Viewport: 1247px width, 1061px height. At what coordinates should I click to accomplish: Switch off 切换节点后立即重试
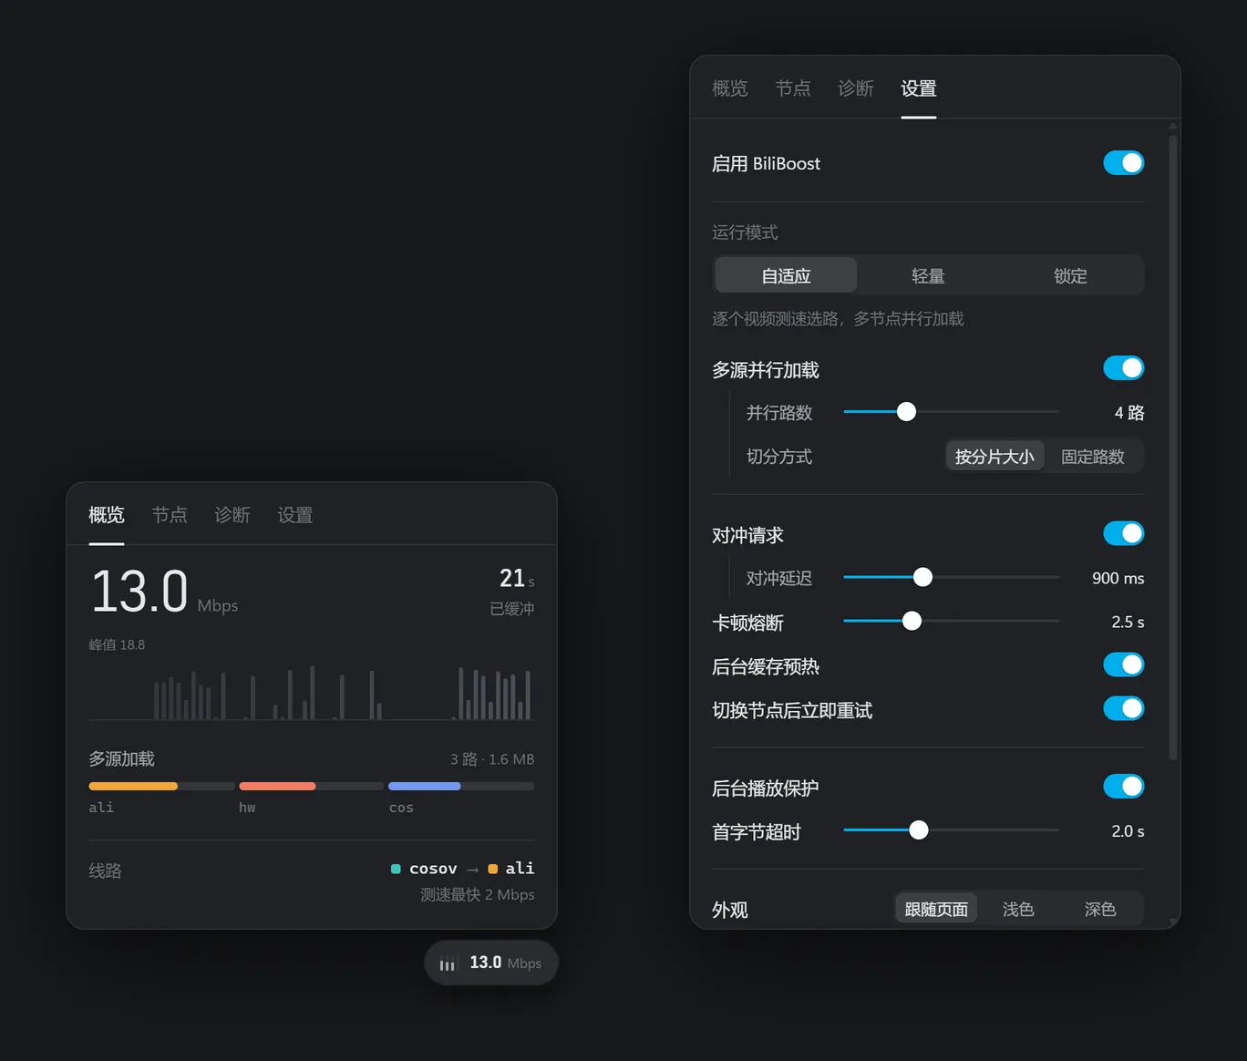(x=1123, y=709)
